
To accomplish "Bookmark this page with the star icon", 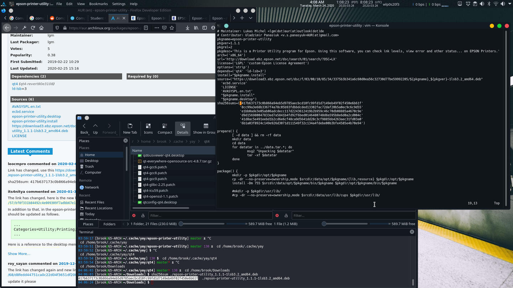I will 172,28.
